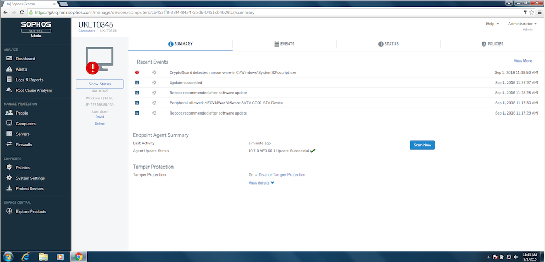Click the browser back arrow
Viewport: 545px width, 262px height.
click(5, 12)
